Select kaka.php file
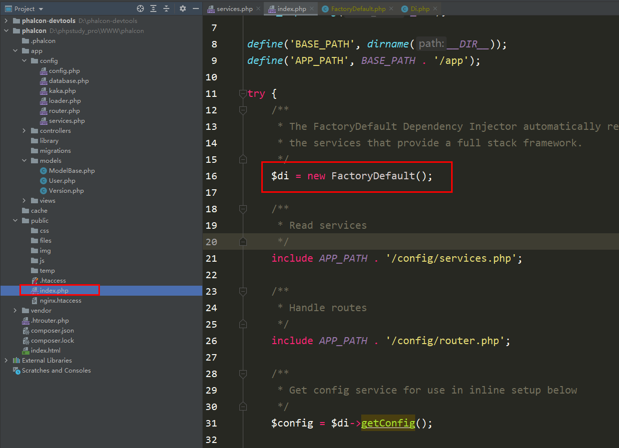 tap(62, 91)
